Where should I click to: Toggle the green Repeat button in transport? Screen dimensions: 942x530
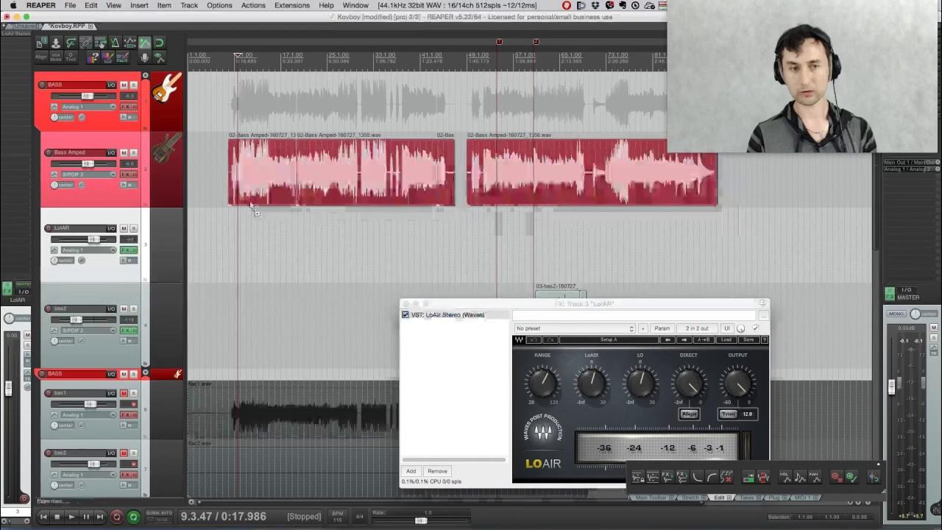133,517
